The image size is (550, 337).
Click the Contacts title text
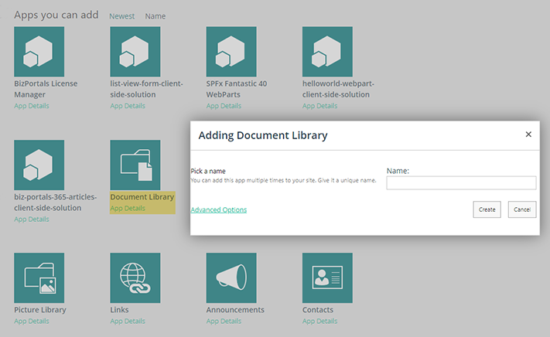318,310
